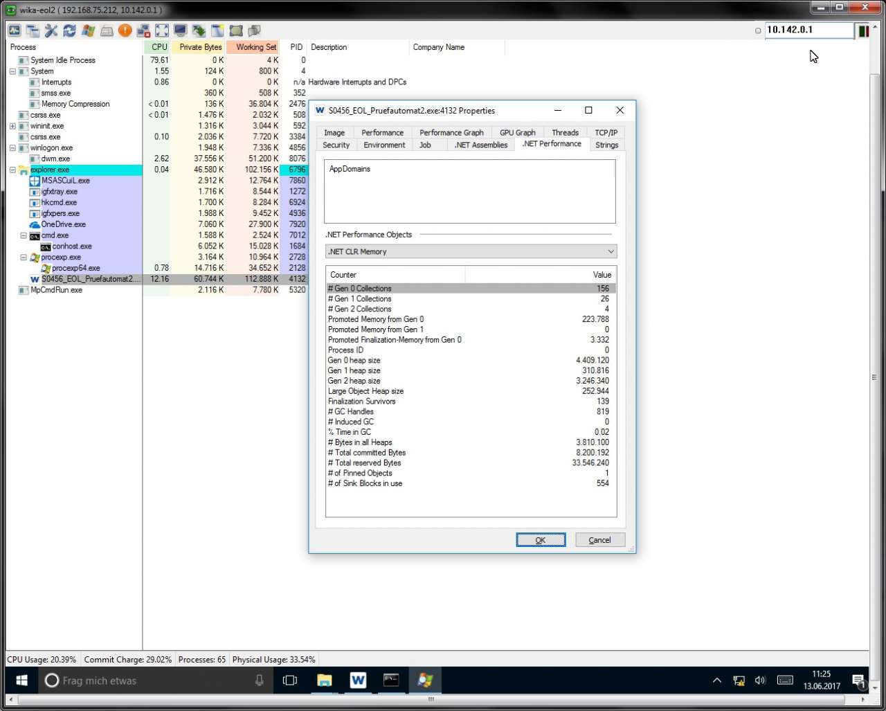The width and height of the screenshot is (886, 711).
Task: Click the performance monitor toolbar icon
Action: point(15,30)
